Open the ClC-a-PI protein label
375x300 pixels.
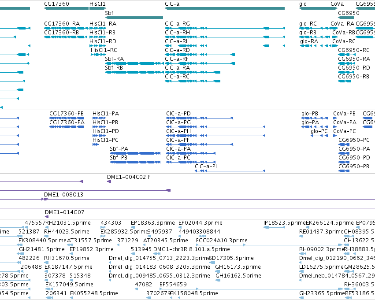(206, 167)
